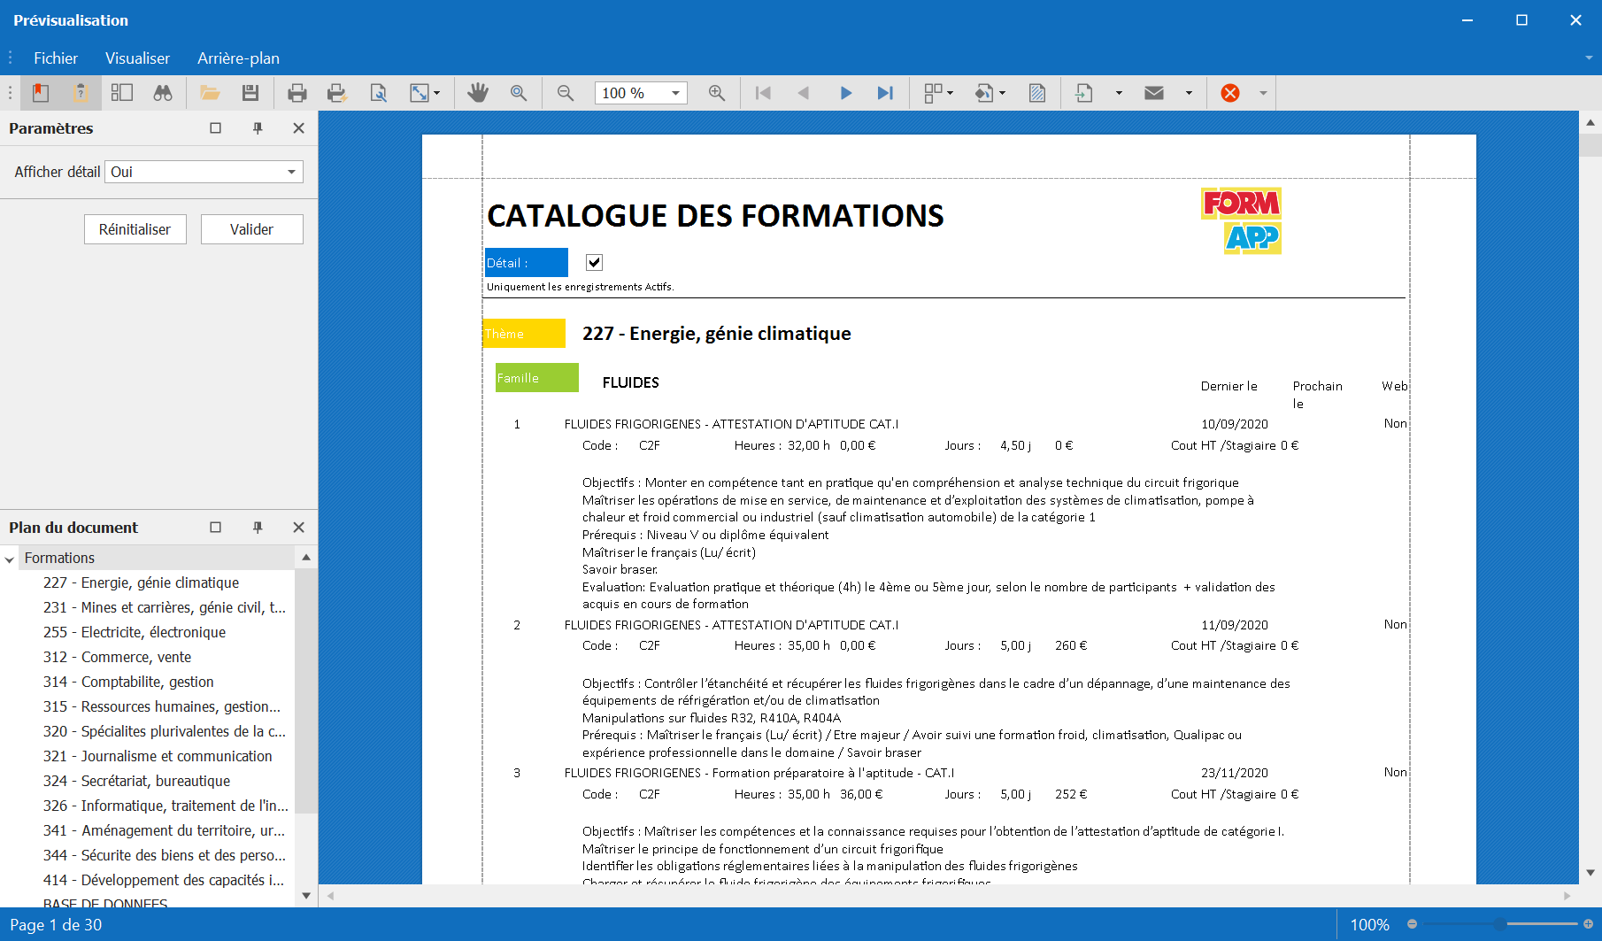1602x941 pixels.
Task: Go to next page arrow
Action: 845,93
